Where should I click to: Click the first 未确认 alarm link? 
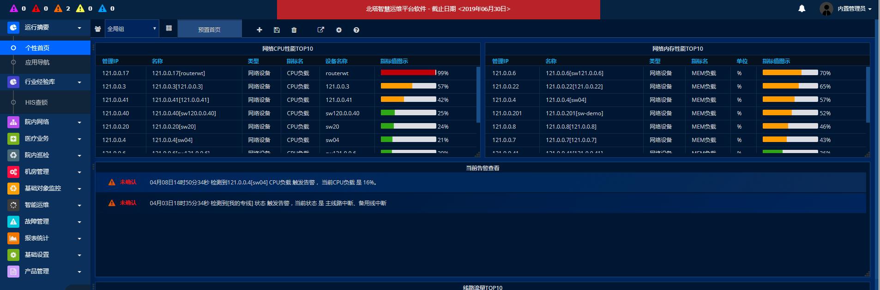click(x=128, y=182)
